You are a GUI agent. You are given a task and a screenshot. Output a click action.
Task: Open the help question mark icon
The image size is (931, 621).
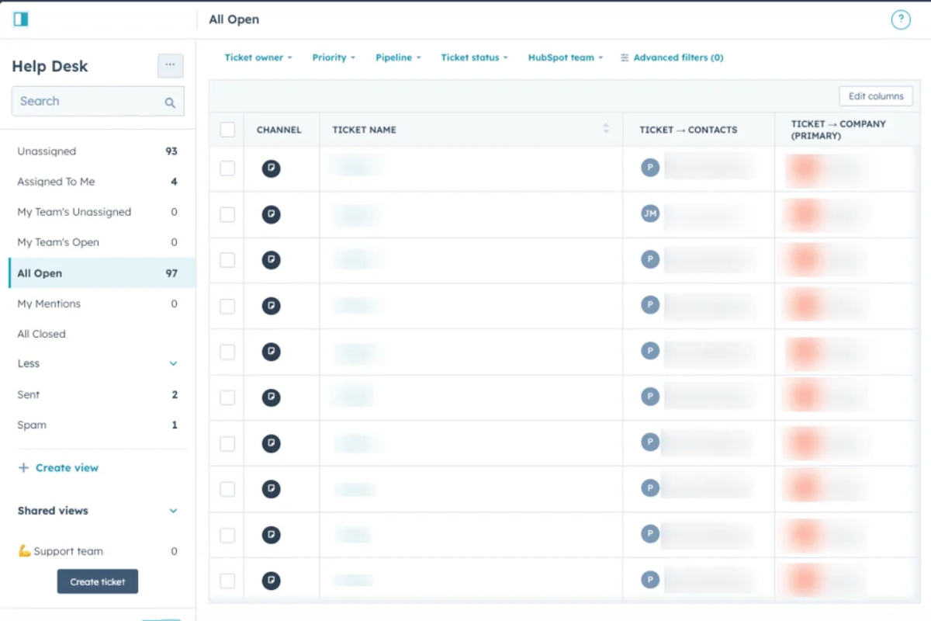900,19
